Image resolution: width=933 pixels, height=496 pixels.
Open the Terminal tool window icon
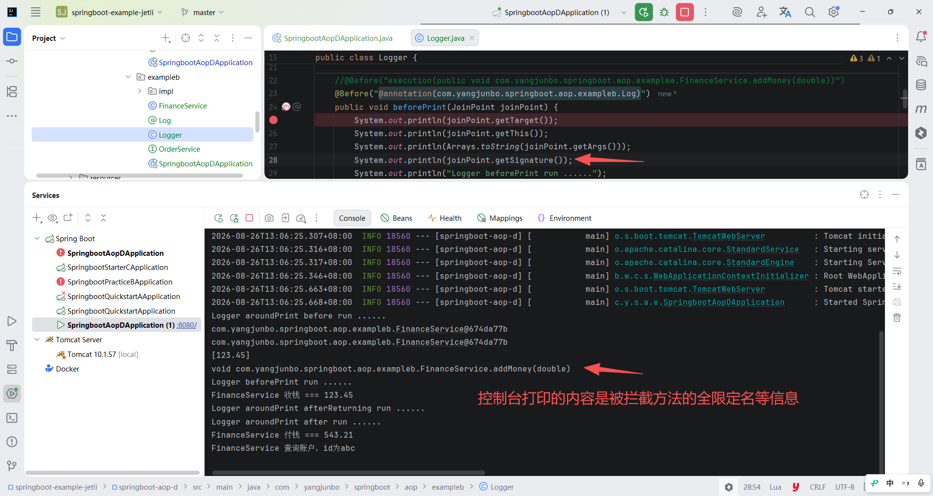[x=12, y=418]
